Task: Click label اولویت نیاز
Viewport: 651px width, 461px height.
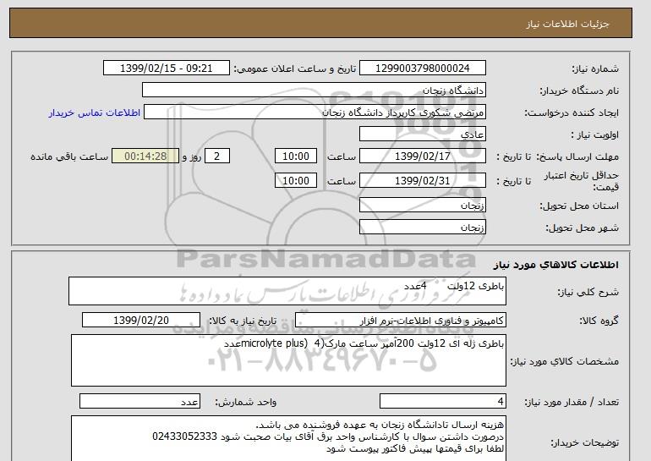Action: pos(594,134)
